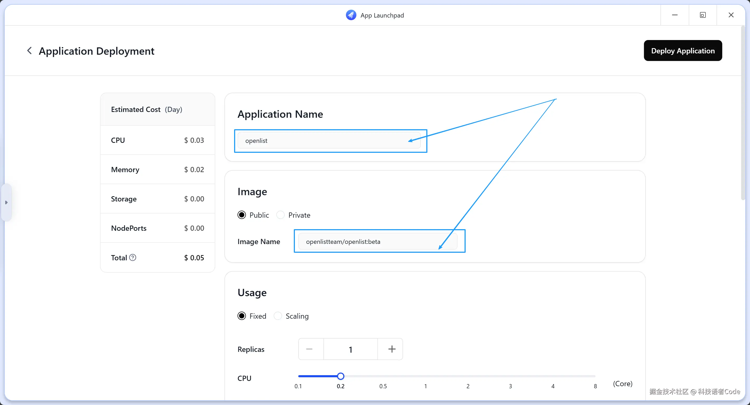Decrease replicas with the minus button
This screenshot has height=405, width=750.
(x=310, y=349)
